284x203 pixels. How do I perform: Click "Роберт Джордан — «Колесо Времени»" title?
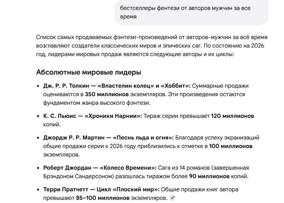click(100, 168)
